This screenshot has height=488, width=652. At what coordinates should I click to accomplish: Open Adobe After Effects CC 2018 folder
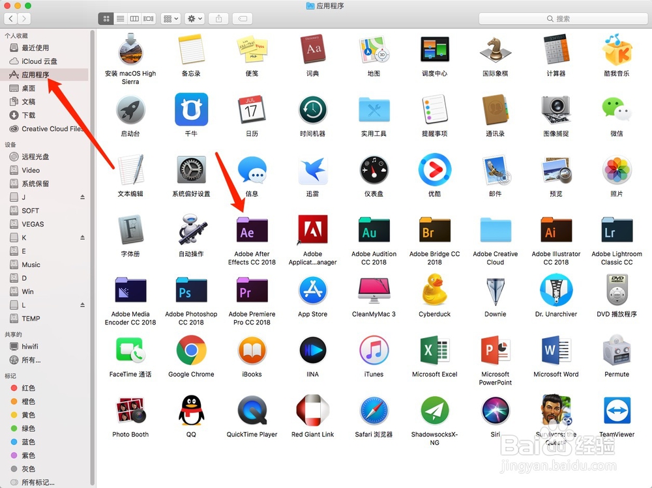[252, 230]
